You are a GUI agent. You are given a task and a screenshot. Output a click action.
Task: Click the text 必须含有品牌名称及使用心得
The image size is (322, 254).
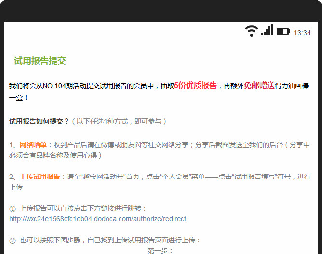53,155
